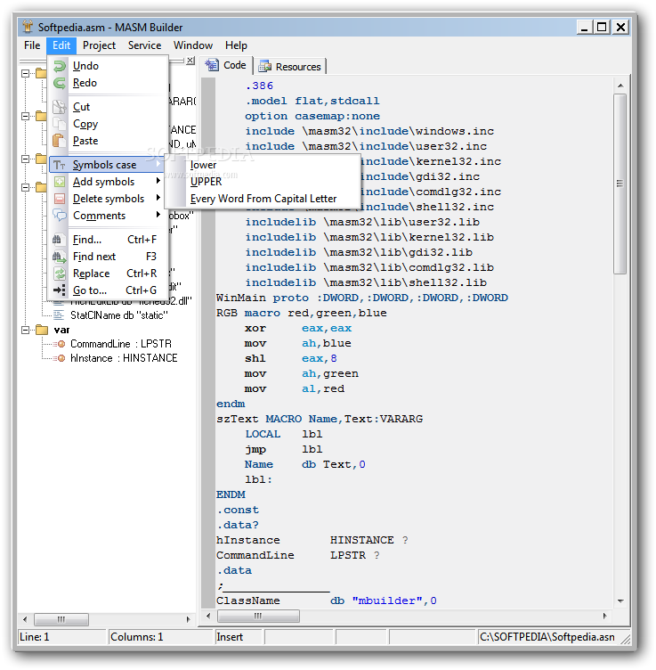This screenshot has height=670, width=656.
Task: Click the code editor scroll down arrow
Action: click(620, 601)
